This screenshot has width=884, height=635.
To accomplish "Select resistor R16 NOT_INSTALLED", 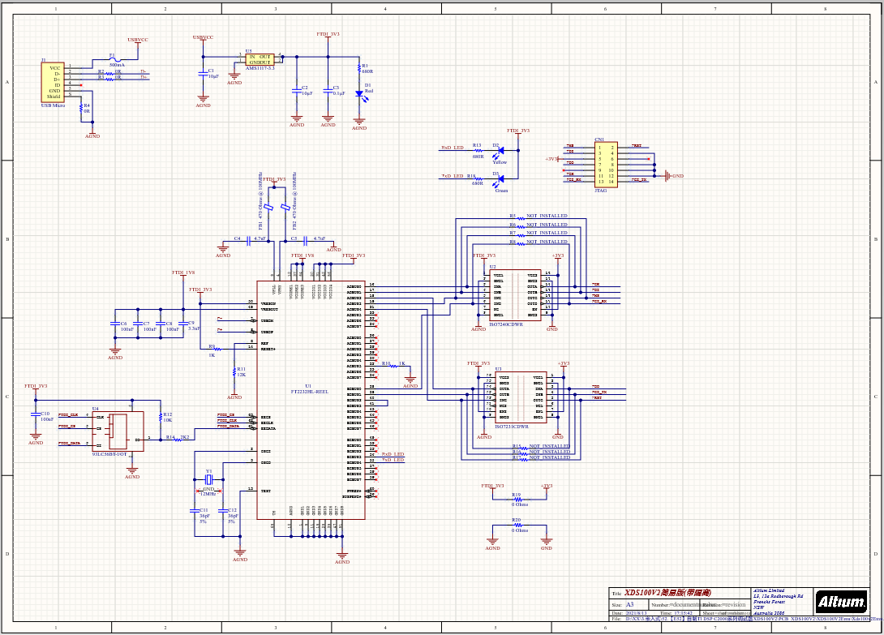I will click(x=524, y=454).
